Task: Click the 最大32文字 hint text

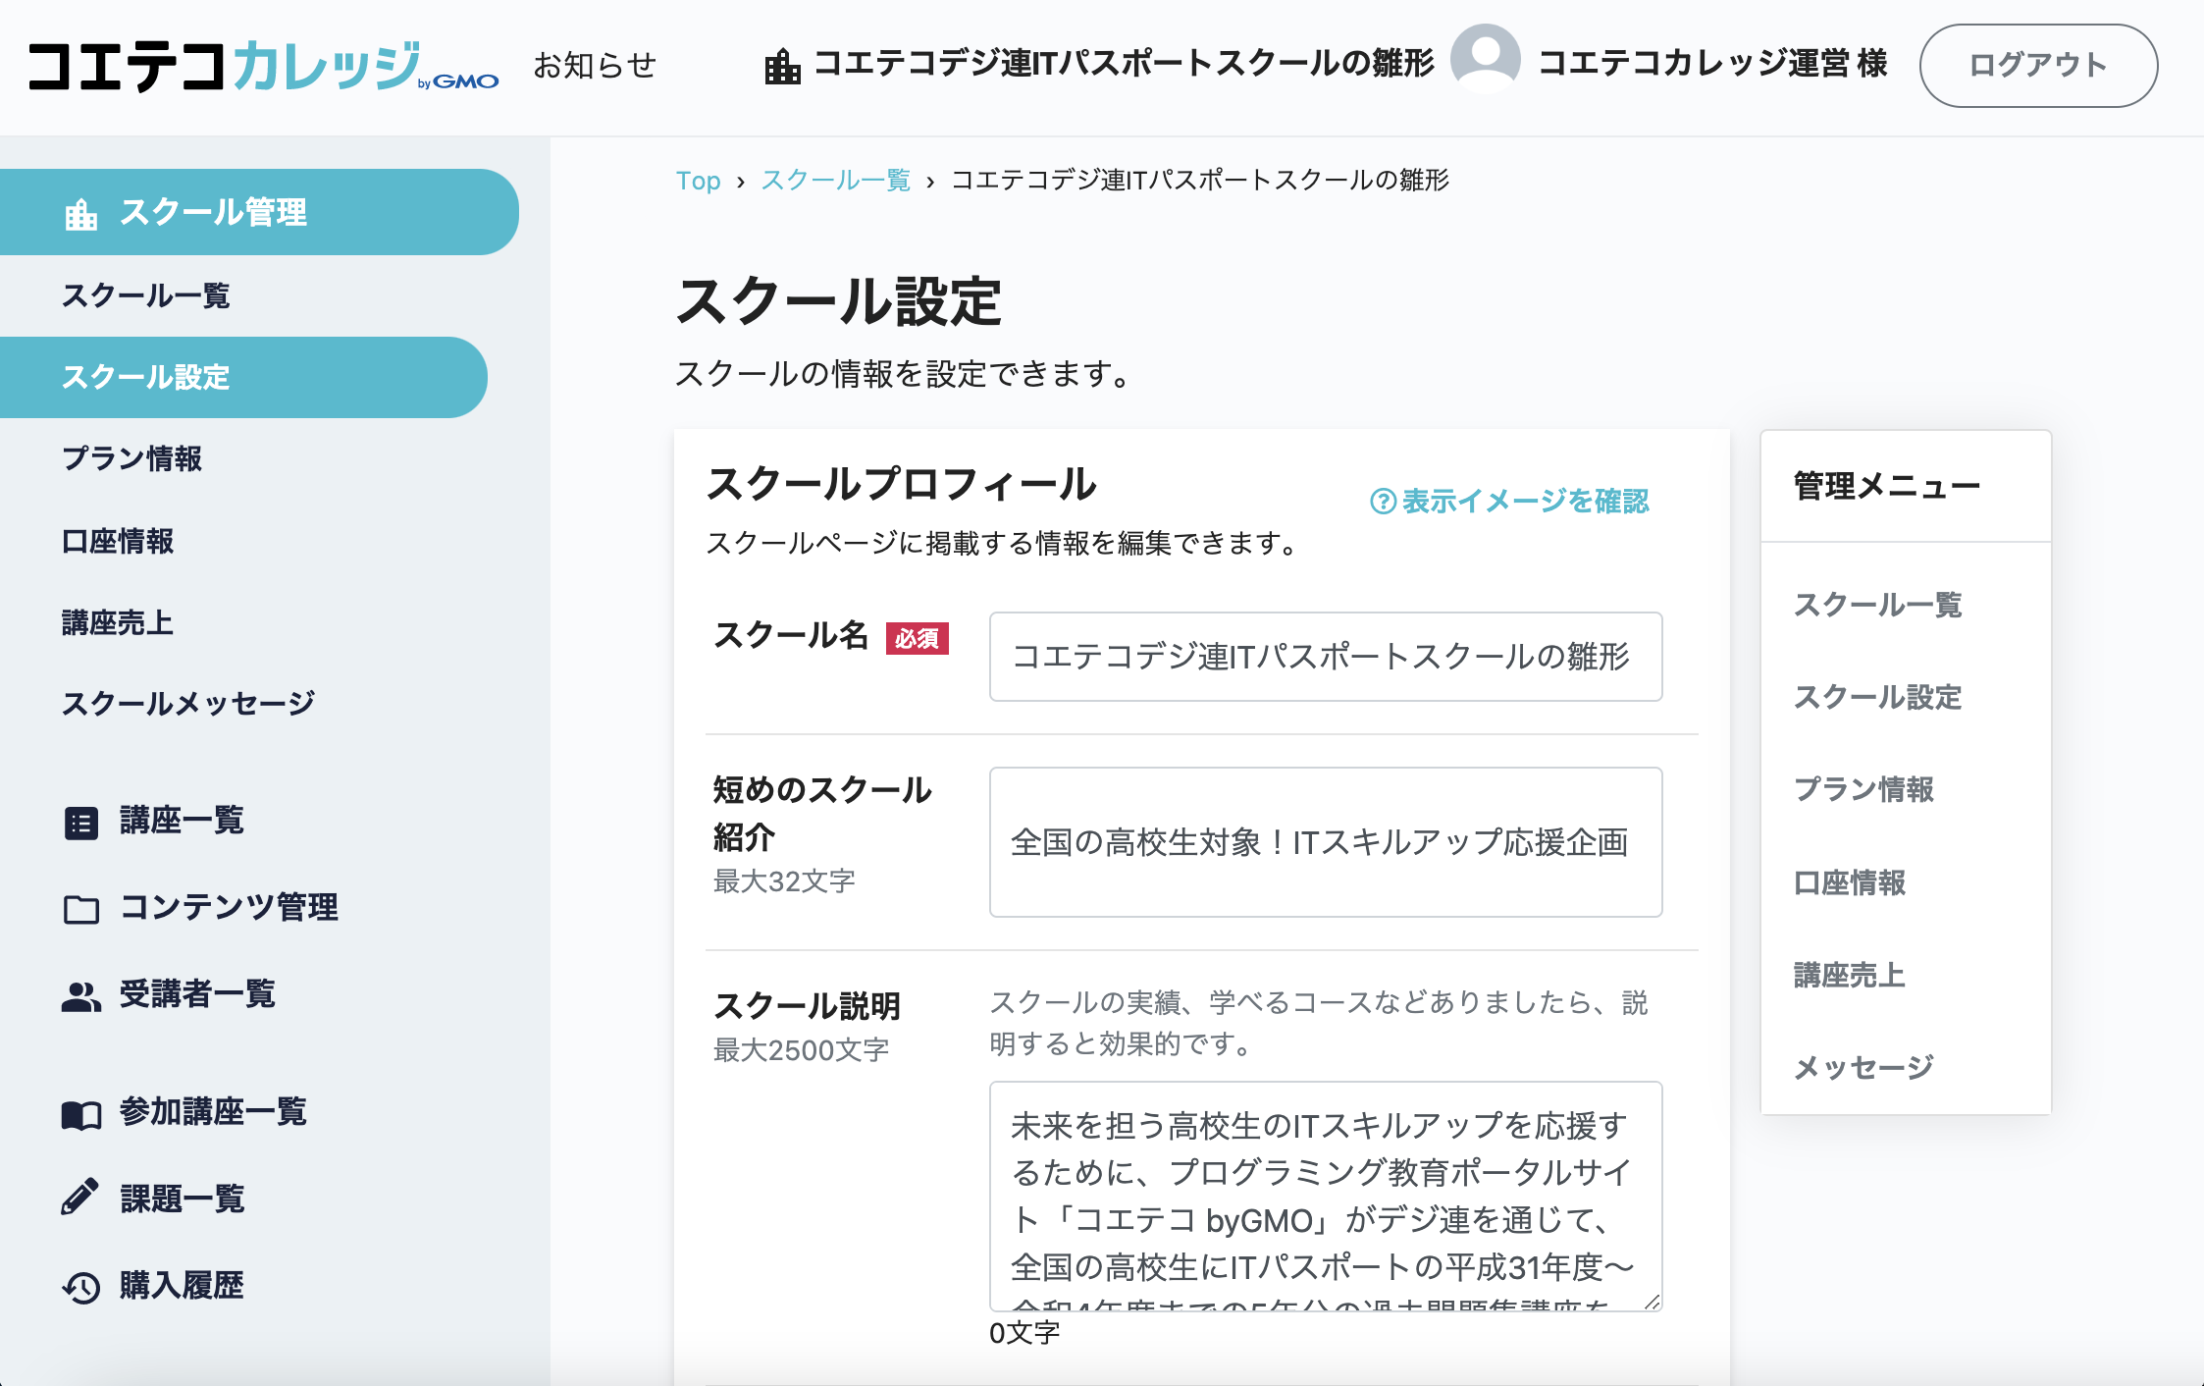Action: [784, 881]
